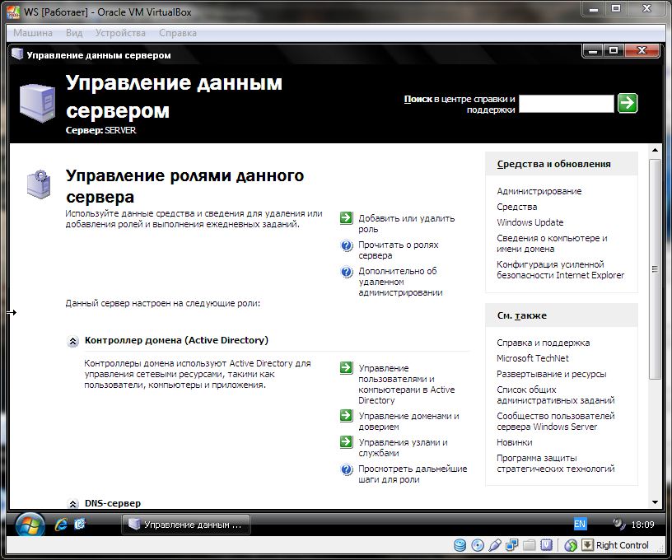Open Добавить или удалить роль link
Viewport: 672px width, 560px height.
click(x=406, y=224)
